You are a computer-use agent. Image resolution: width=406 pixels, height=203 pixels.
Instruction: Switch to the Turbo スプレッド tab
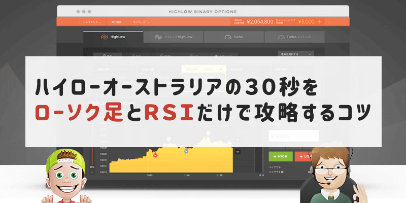pos(294,37)
